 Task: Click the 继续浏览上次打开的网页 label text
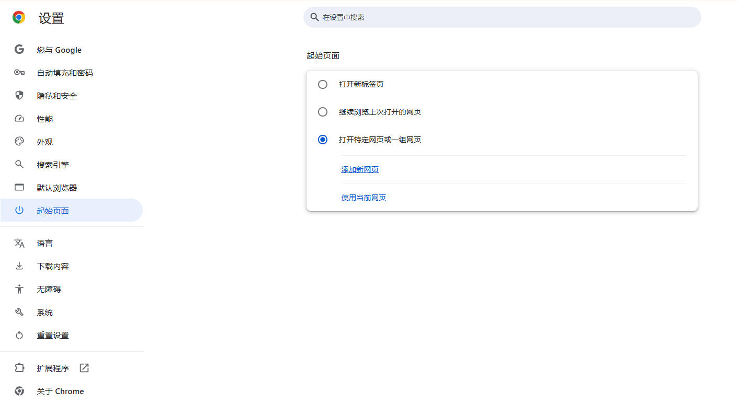coord(380,112)
